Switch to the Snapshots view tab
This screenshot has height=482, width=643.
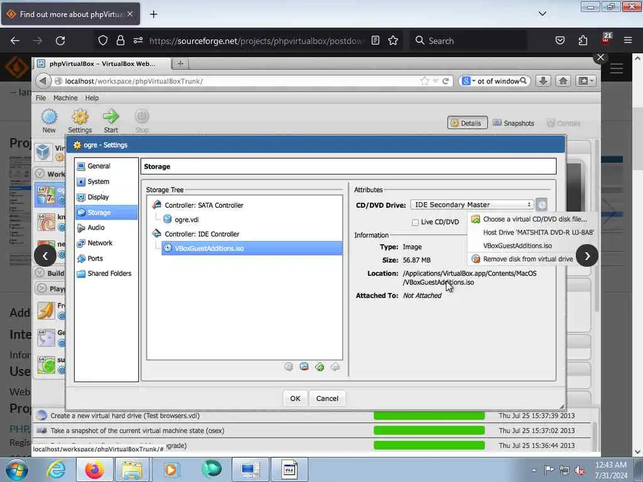click(514, 123)
